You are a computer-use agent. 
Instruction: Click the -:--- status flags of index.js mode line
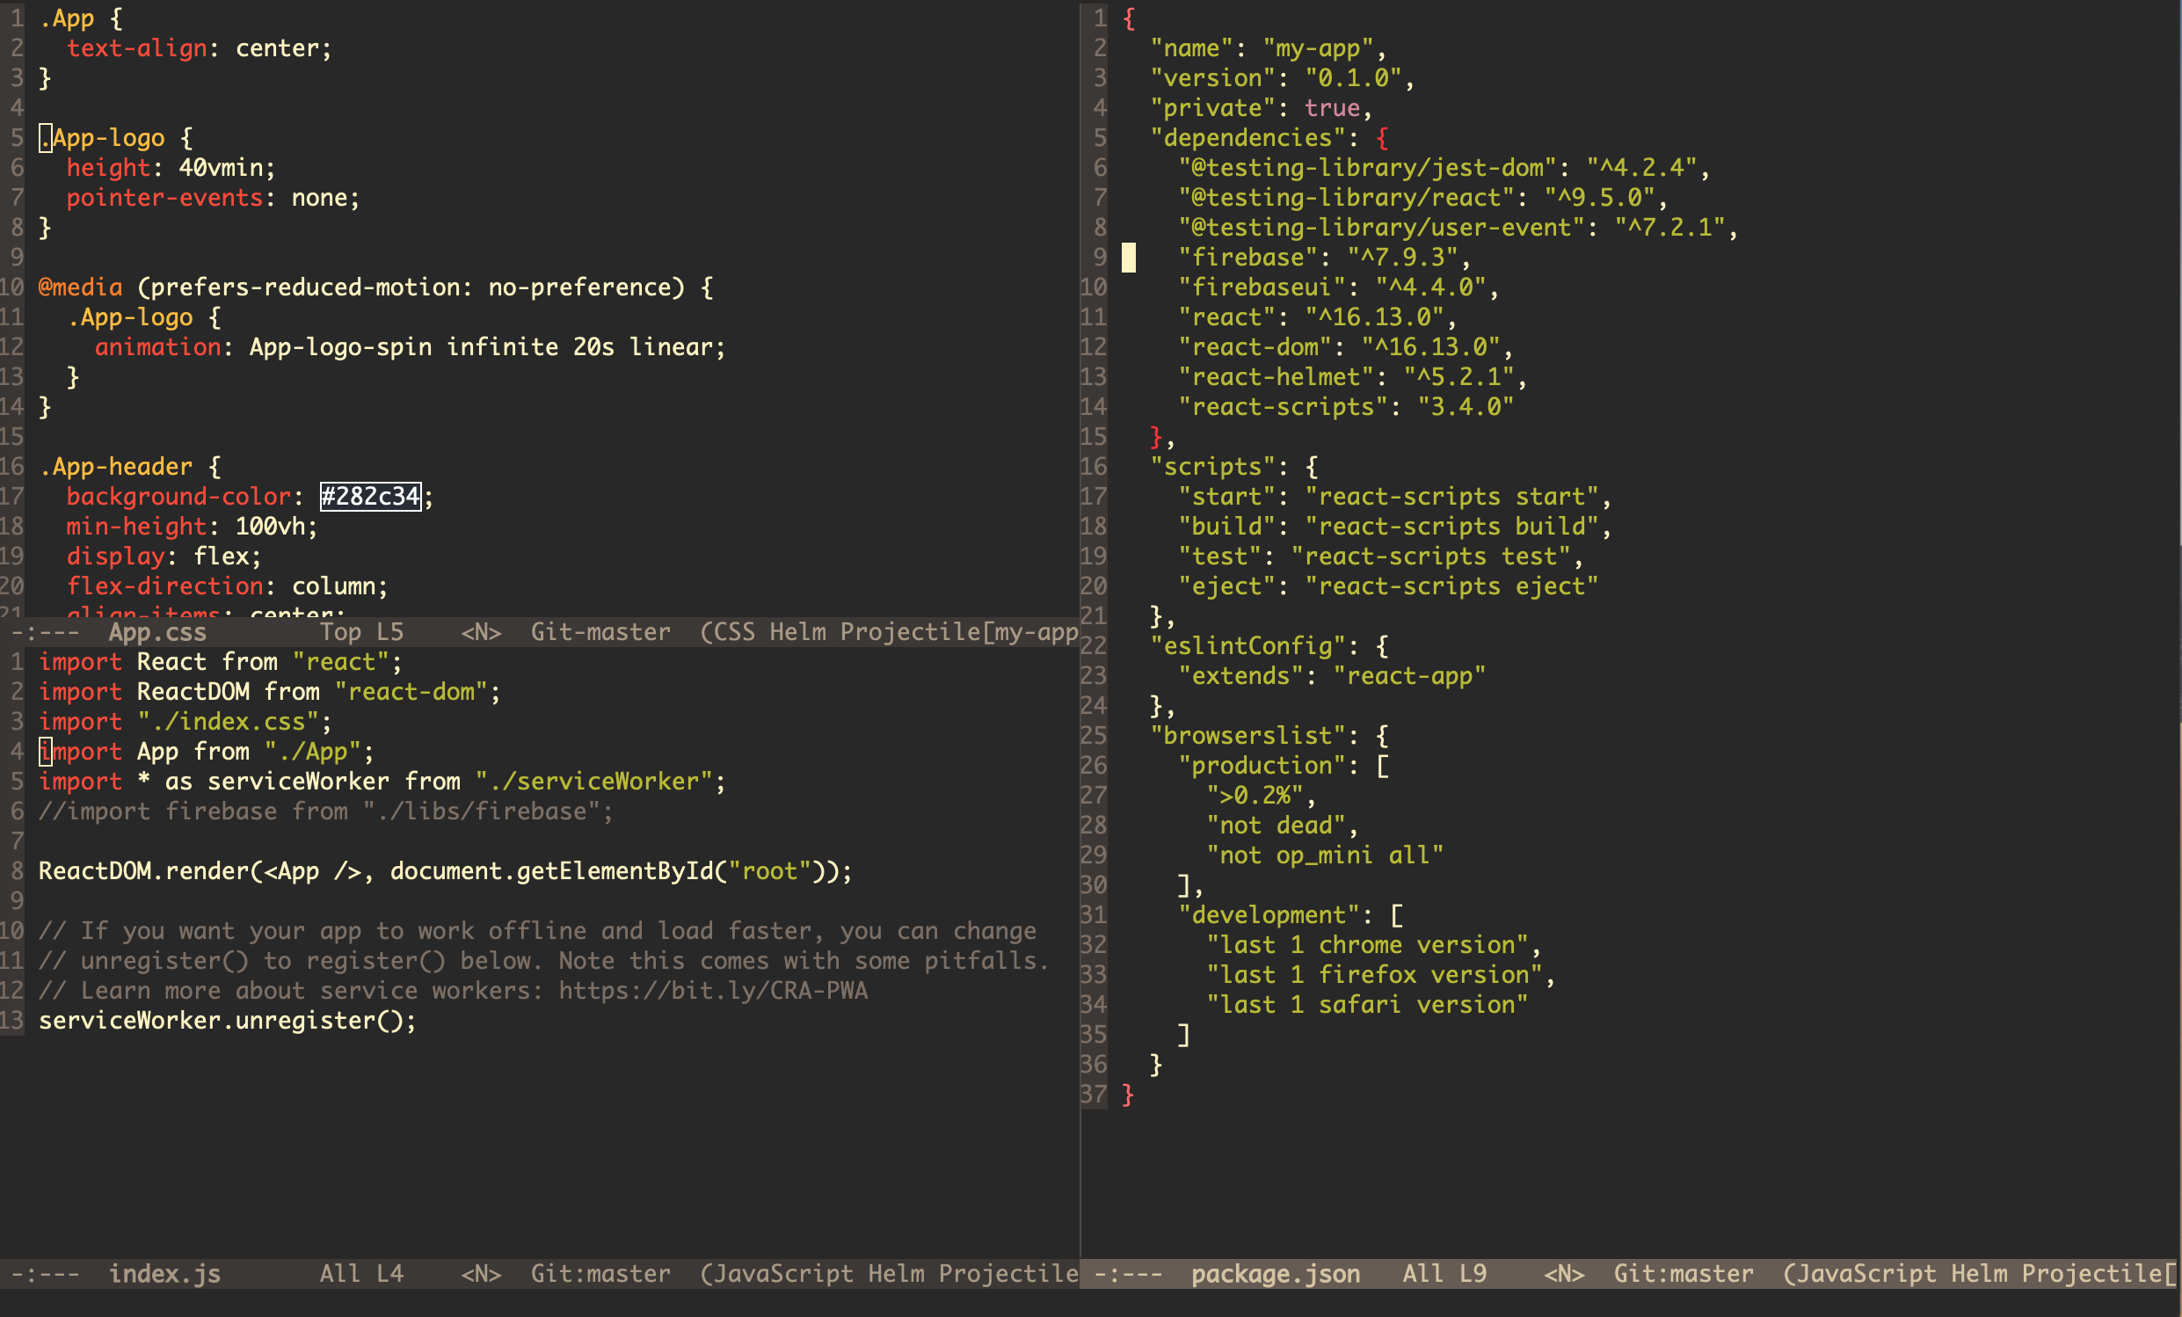[44, 1274]
